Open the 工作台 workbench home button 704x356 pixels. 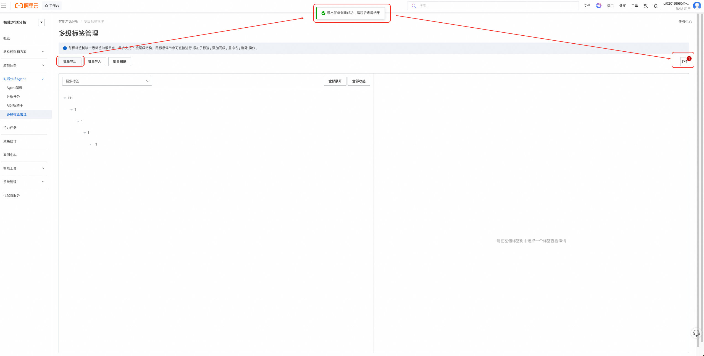[x=52, y=6]
